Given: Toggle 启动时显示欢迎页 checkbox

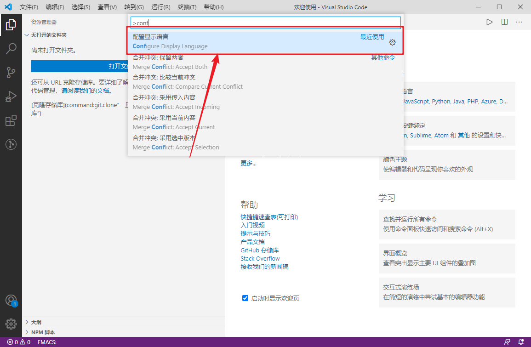Looking at the screenshot, I should point(245,298).
